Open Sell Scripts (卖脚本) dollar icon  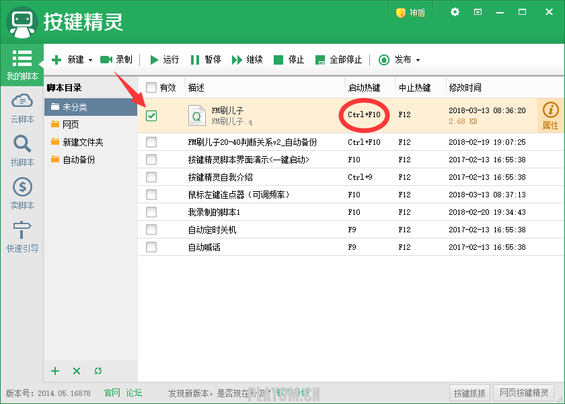pyautogui.click(x=22, y=187)
